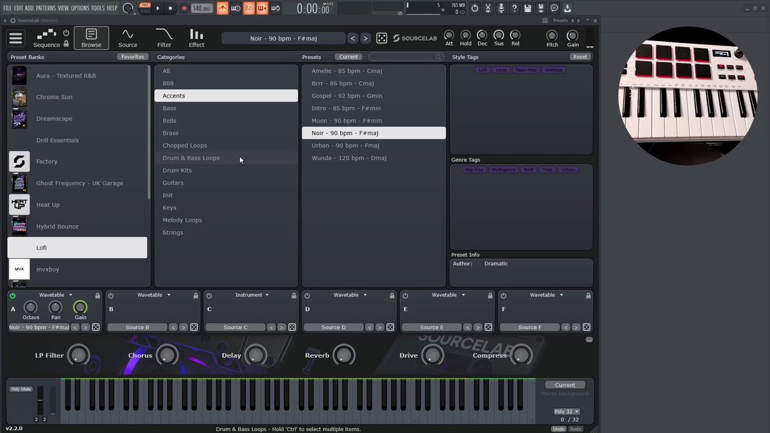
Task: Switch to the Source waveform page
Action: click(x=128, y=38)
